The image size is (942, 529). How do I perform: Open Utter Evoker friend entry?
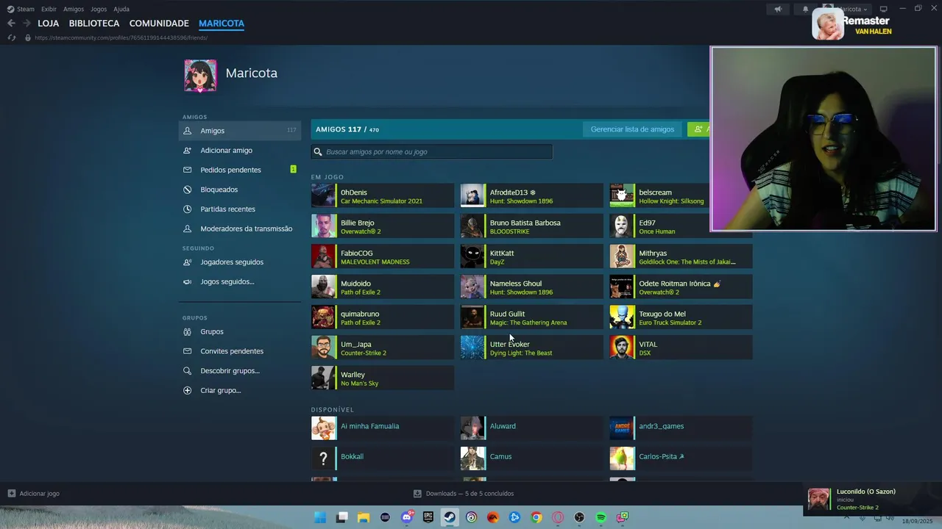[532, 348]
